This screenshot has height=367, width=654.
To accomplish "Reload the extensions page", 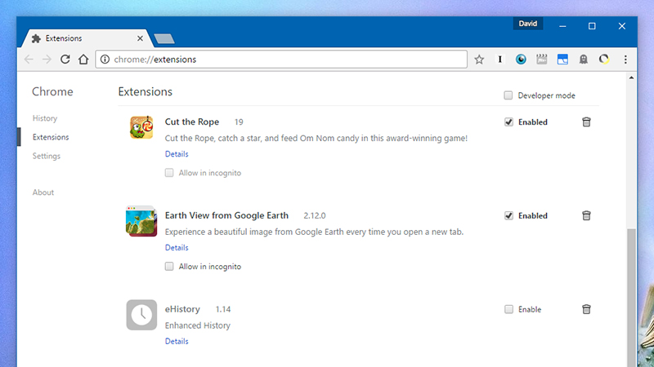I will pos(65,60).
